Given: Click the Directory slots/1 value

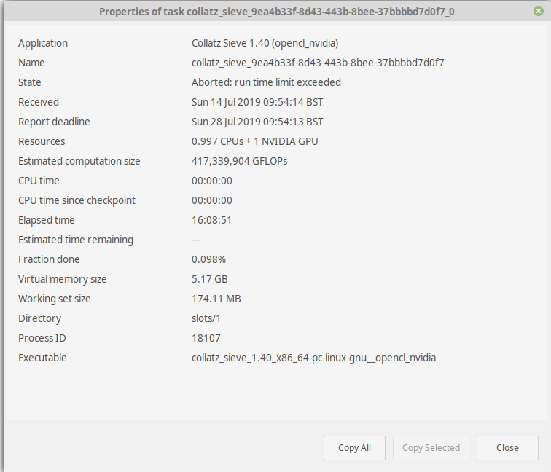Looking at the screenshot, I should coord(206,318).
